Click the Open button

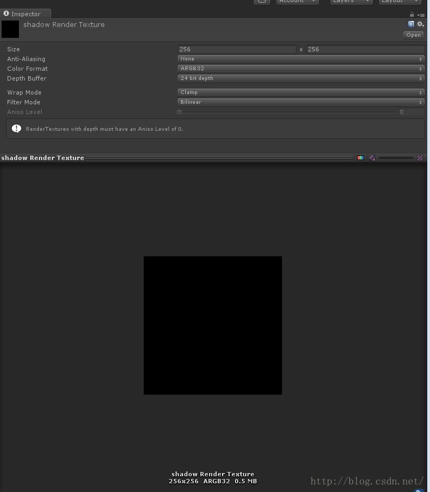pos(413,35)
